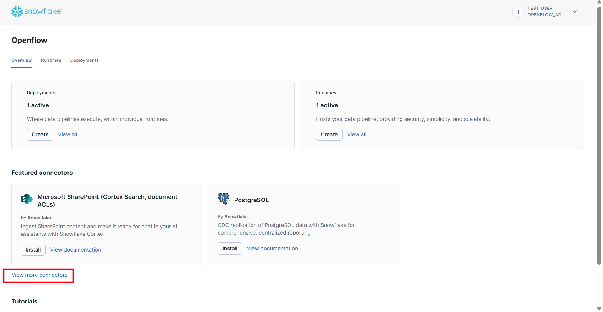Click the page vertical scrollbar thumb
Viewport: 603px width, 312px height.
tap(599, 135)
